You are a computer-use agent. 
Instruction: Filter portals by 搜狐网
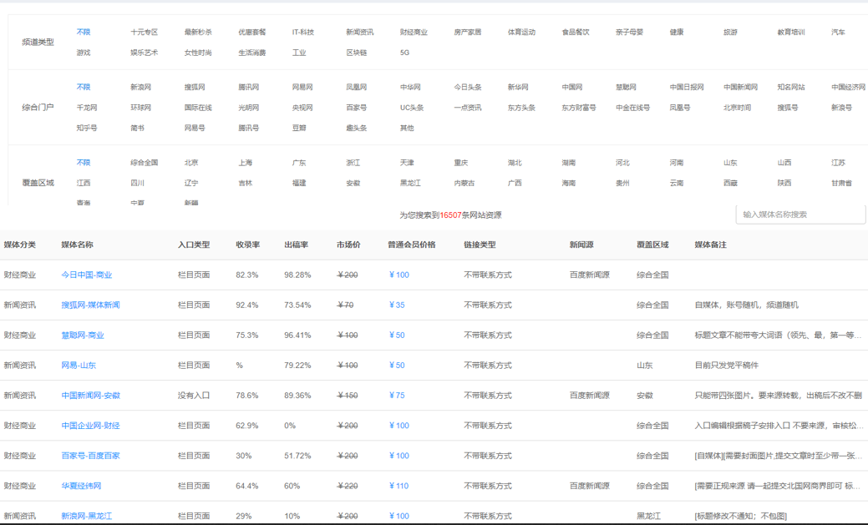195,87
